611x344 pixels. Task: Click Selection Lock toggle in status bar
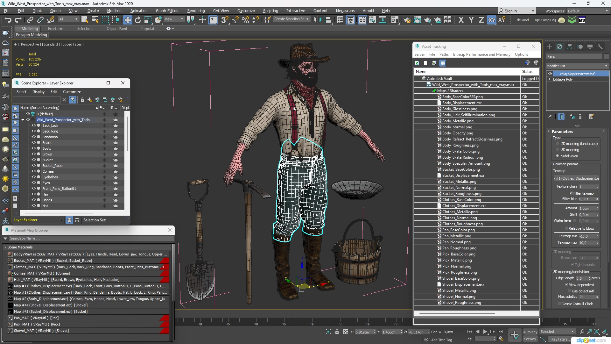(337, 332)
